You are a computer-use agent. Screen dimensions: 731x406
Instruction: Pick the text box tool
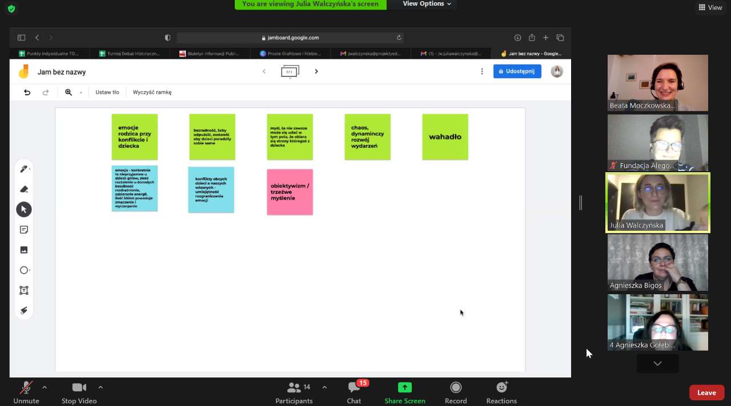pos(24,290)
